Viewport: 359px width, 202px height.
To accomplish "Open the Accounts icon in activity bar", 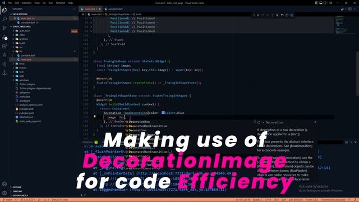I will pyautogui.click(x=4, y=184).
